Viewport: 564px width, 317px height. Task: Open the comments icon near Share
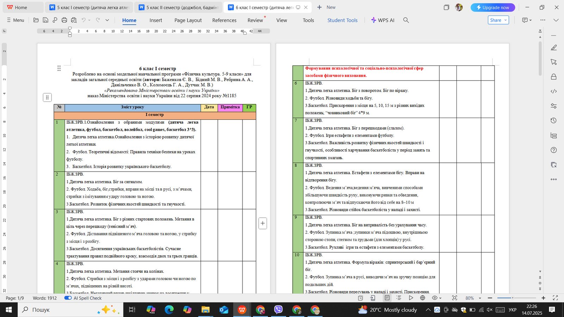[525, 20]
